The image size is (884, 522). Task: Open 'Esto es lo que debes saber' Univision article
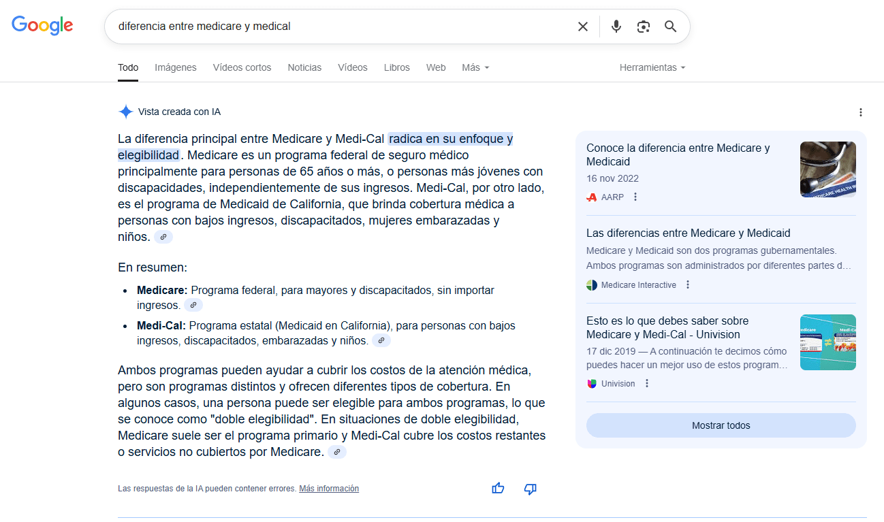pyautogui.click(x=667, y=327)
